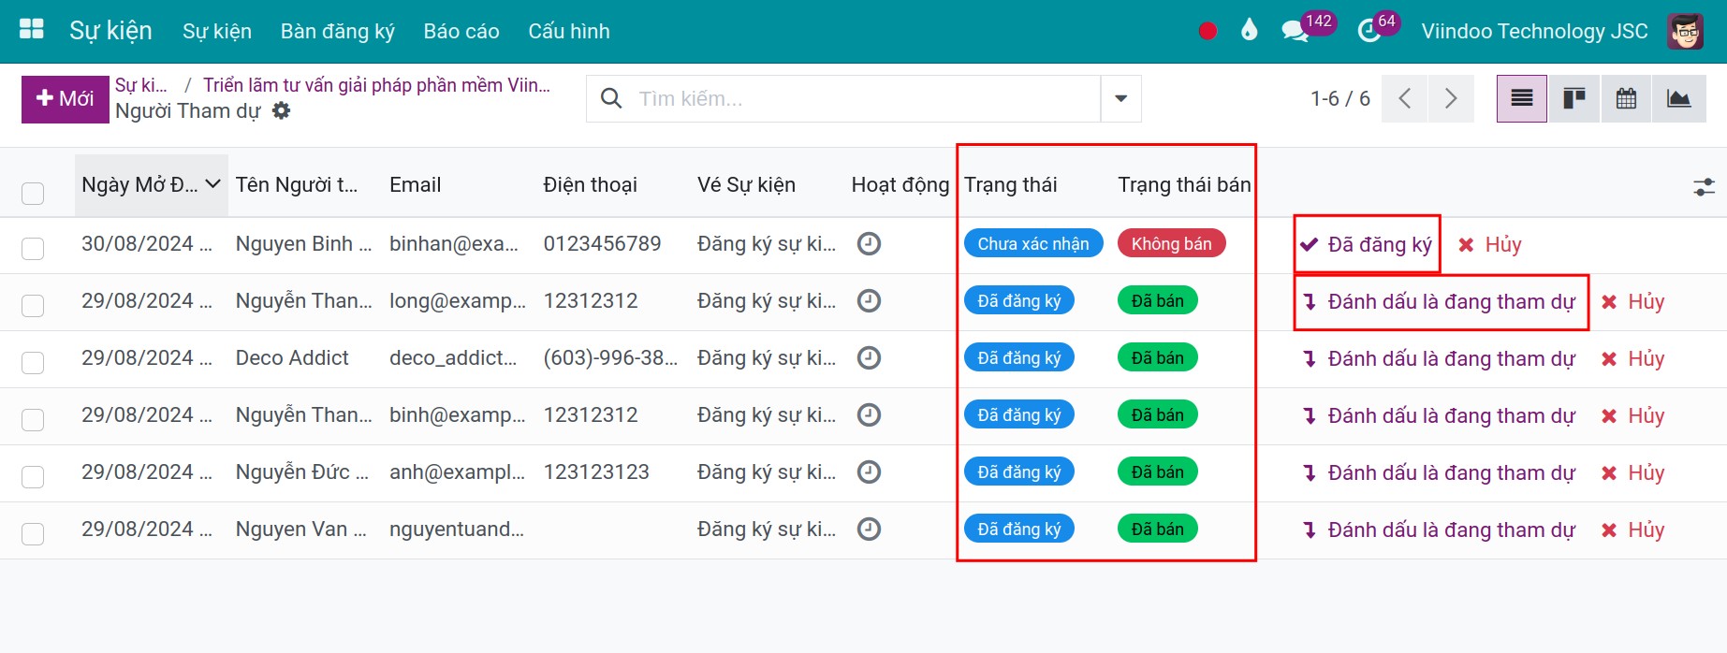
Task: Select the Nguyen Van row checkbox
Action: (x=33, y=533)
